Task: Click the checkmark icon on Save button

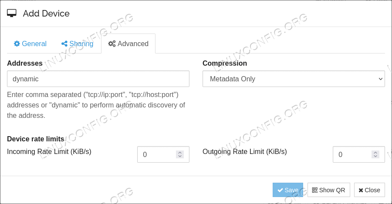Action: (280, 190)
